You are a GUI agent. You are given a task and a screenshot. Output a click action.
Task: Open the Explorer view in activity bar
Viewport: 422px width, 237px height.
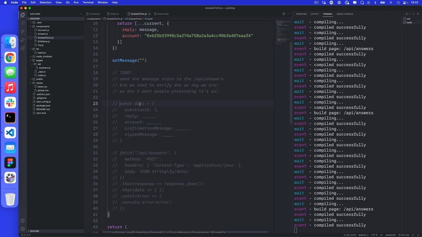coord(23,15)
